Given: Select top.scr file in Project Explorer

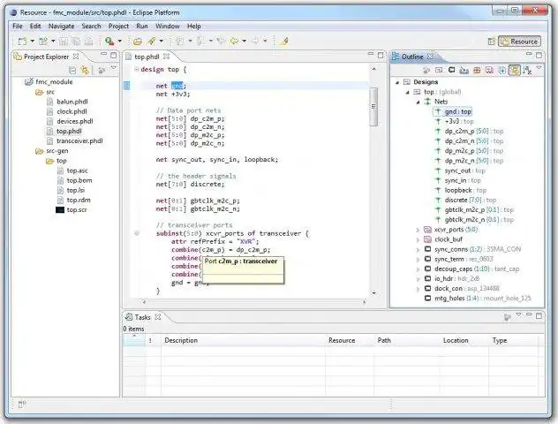Looking at the screenshot, I should pos(77,210).
